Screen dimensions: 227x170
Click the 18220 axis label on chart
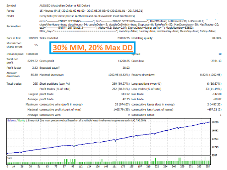(x=215, y=122)
